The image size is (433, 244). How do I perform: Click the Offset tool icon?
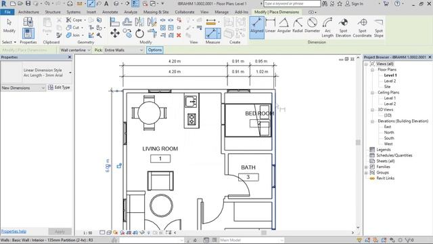tap(127, 22)
